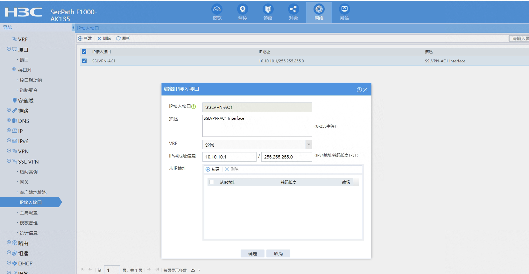Expand the 路由 tree node
The image size is (529, 274).
coord(9,242)
